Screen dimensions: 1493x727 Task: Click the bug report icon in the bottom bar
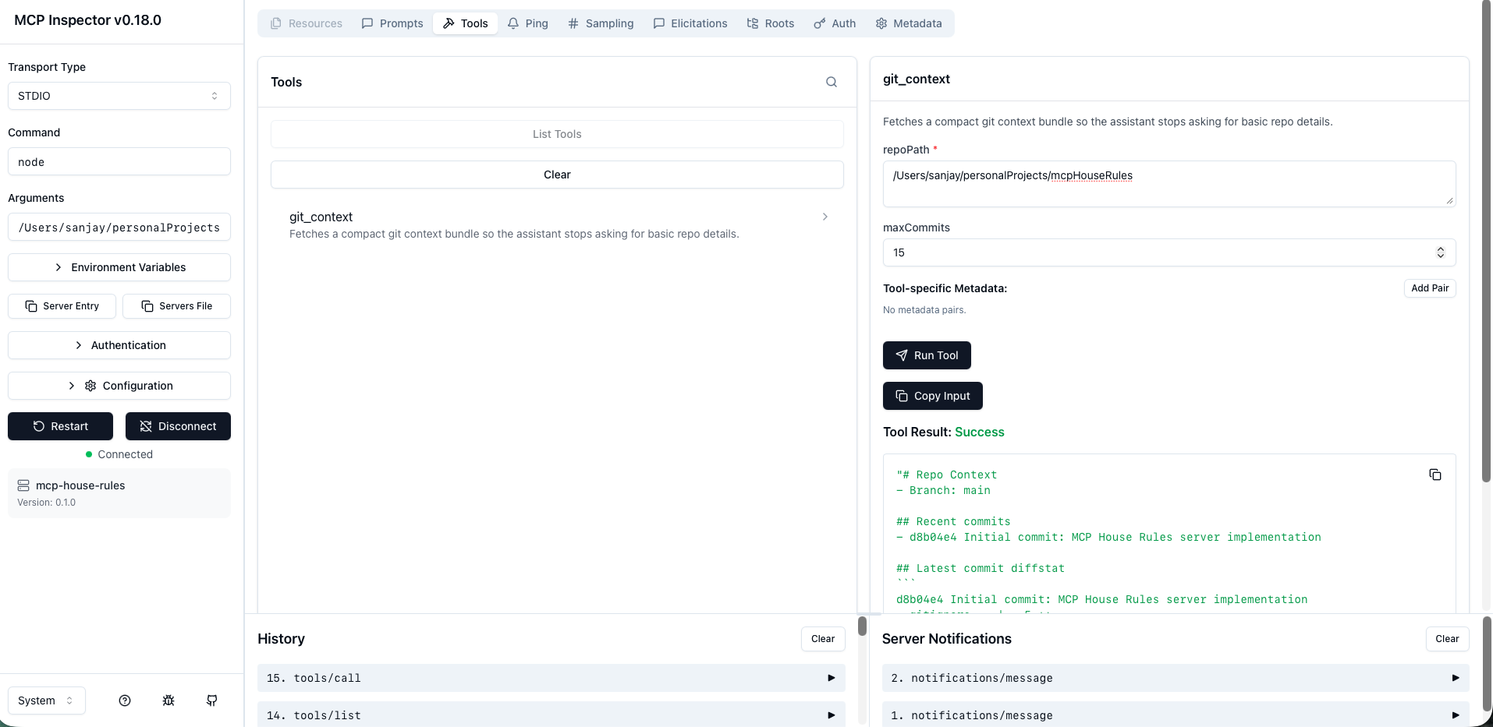coord(168,701)
